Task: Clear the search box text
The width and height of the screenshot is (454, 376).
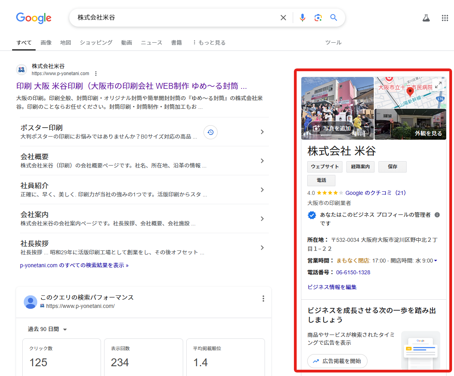Action: (x=283, y=18)
